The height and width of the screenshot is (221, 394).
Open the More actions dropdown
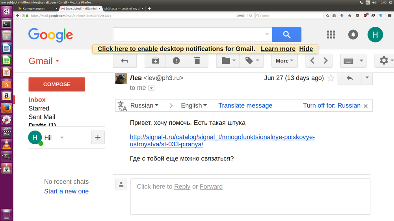(x=284, y=61)
